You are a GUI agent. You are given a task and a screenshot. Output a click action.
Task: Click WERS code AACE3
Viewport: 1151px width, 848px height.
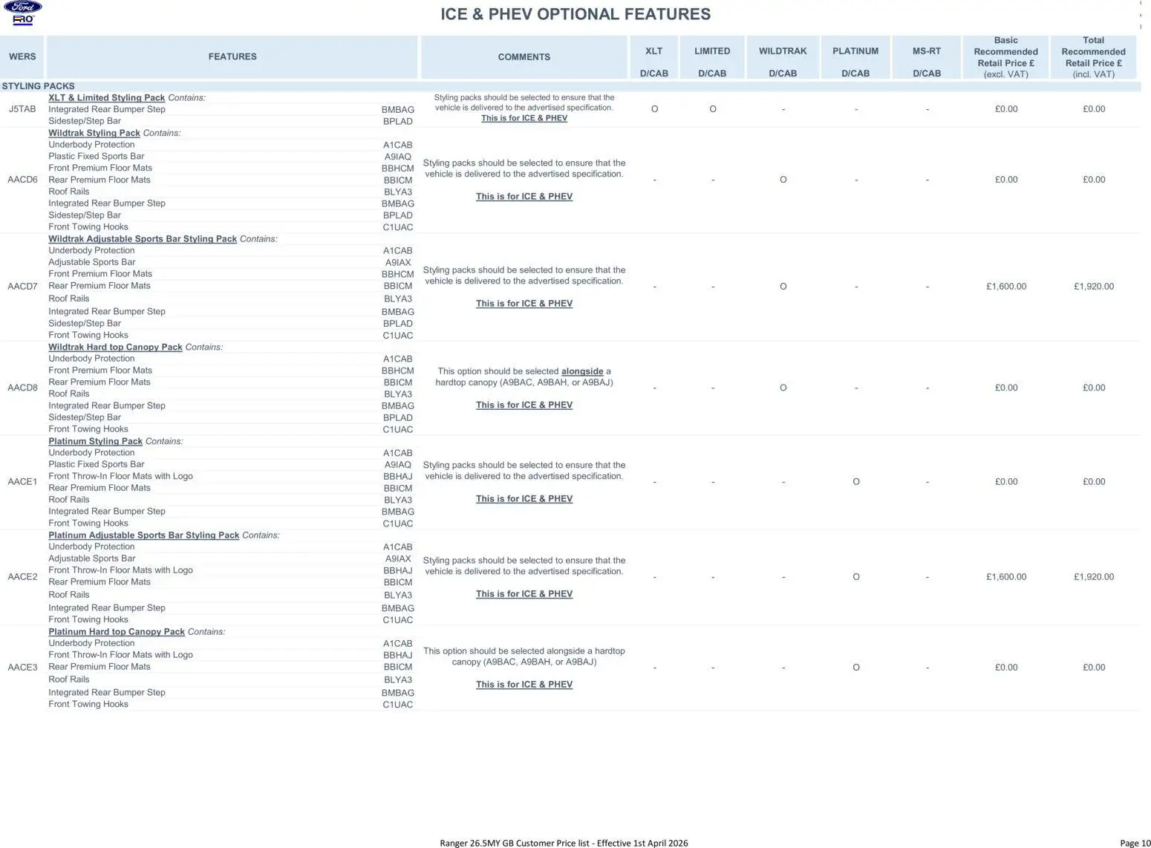pyautogui.click(x=22, y=668)
